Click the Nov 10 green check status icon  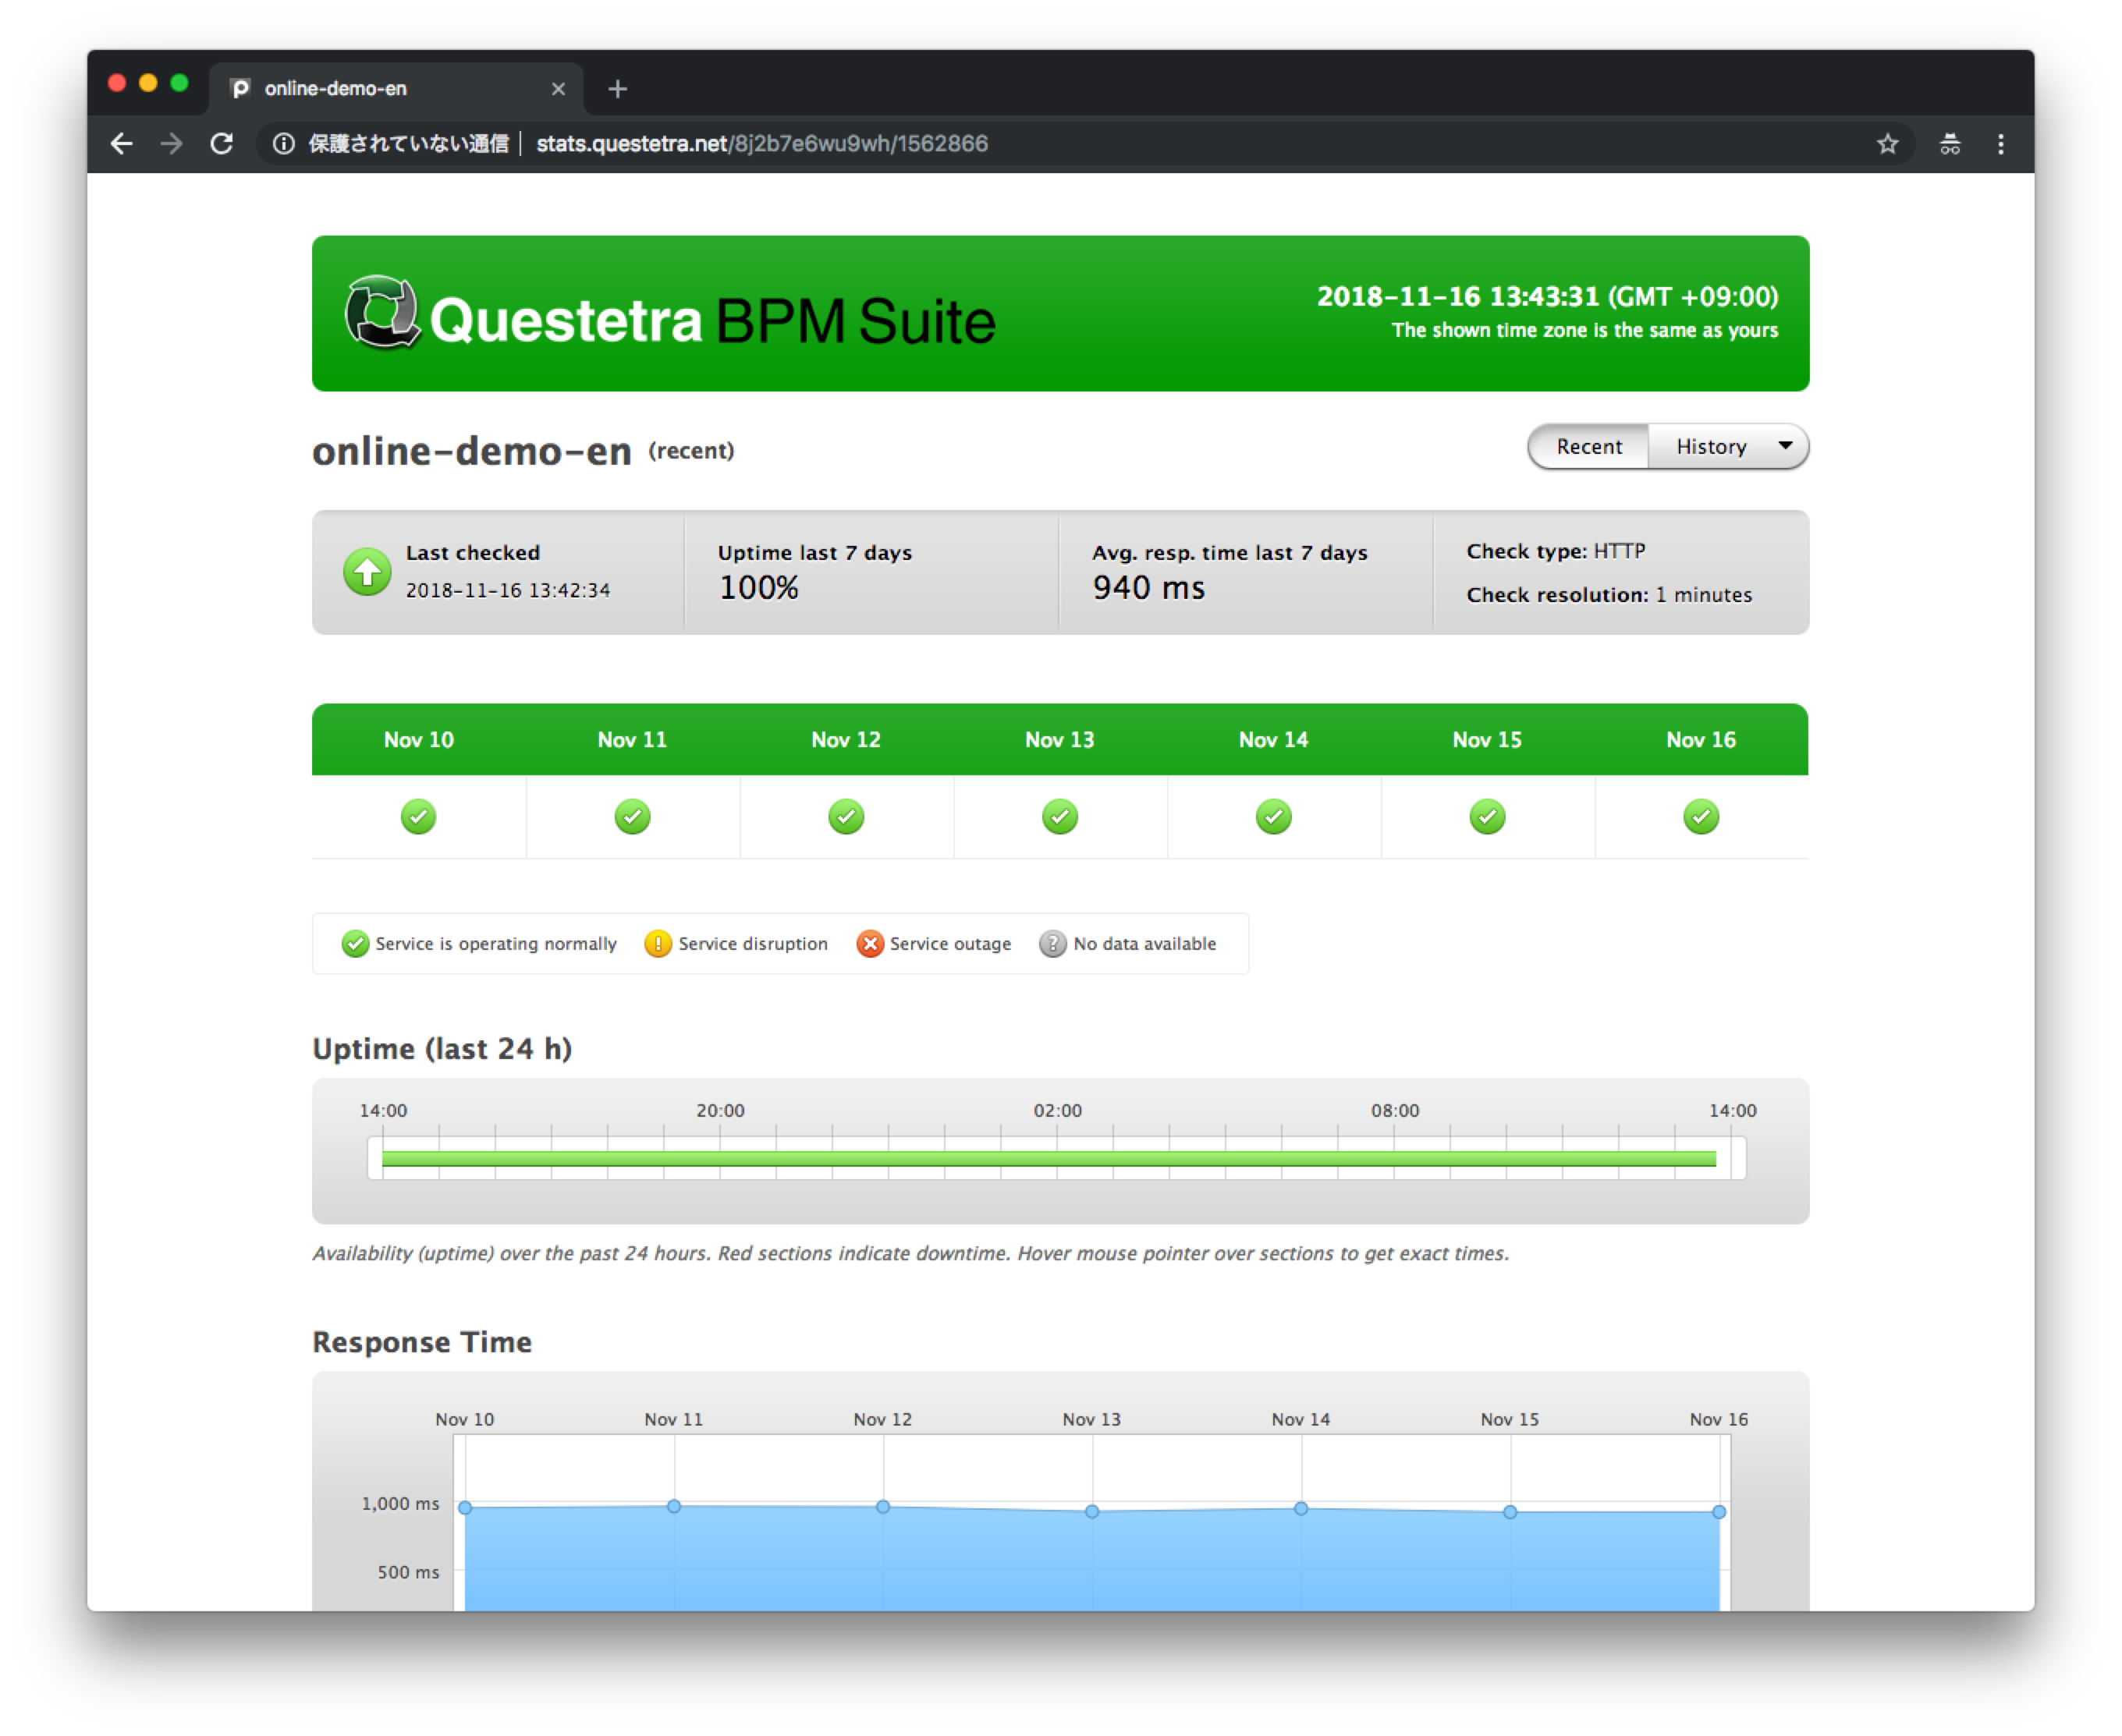point(418,817)
